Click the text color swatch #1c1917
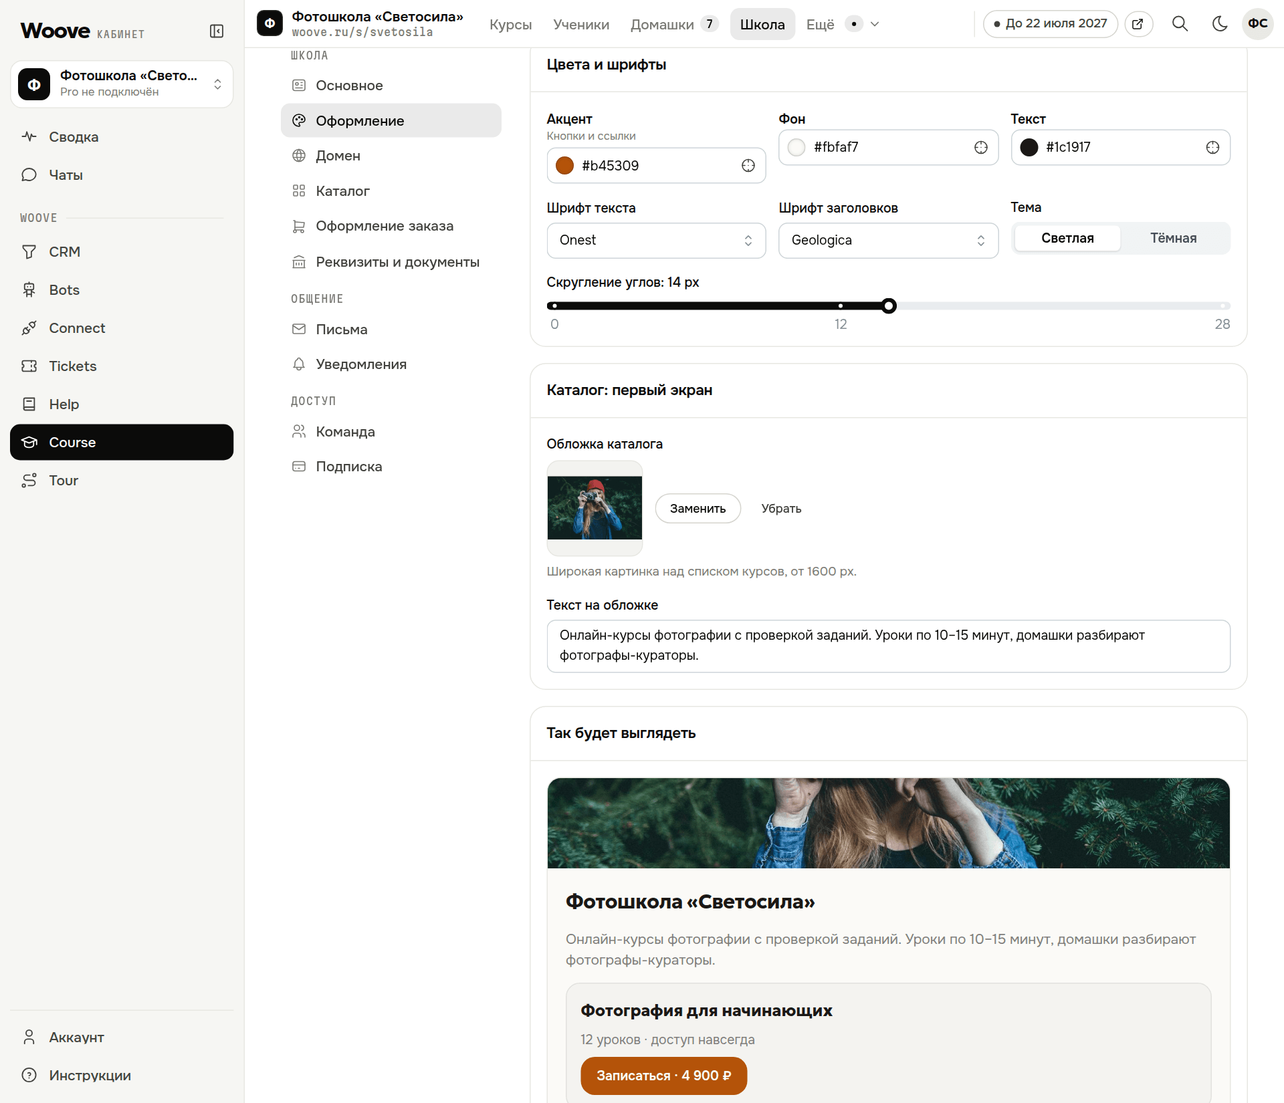The image size is (1284, 1103). (1029, 148)
